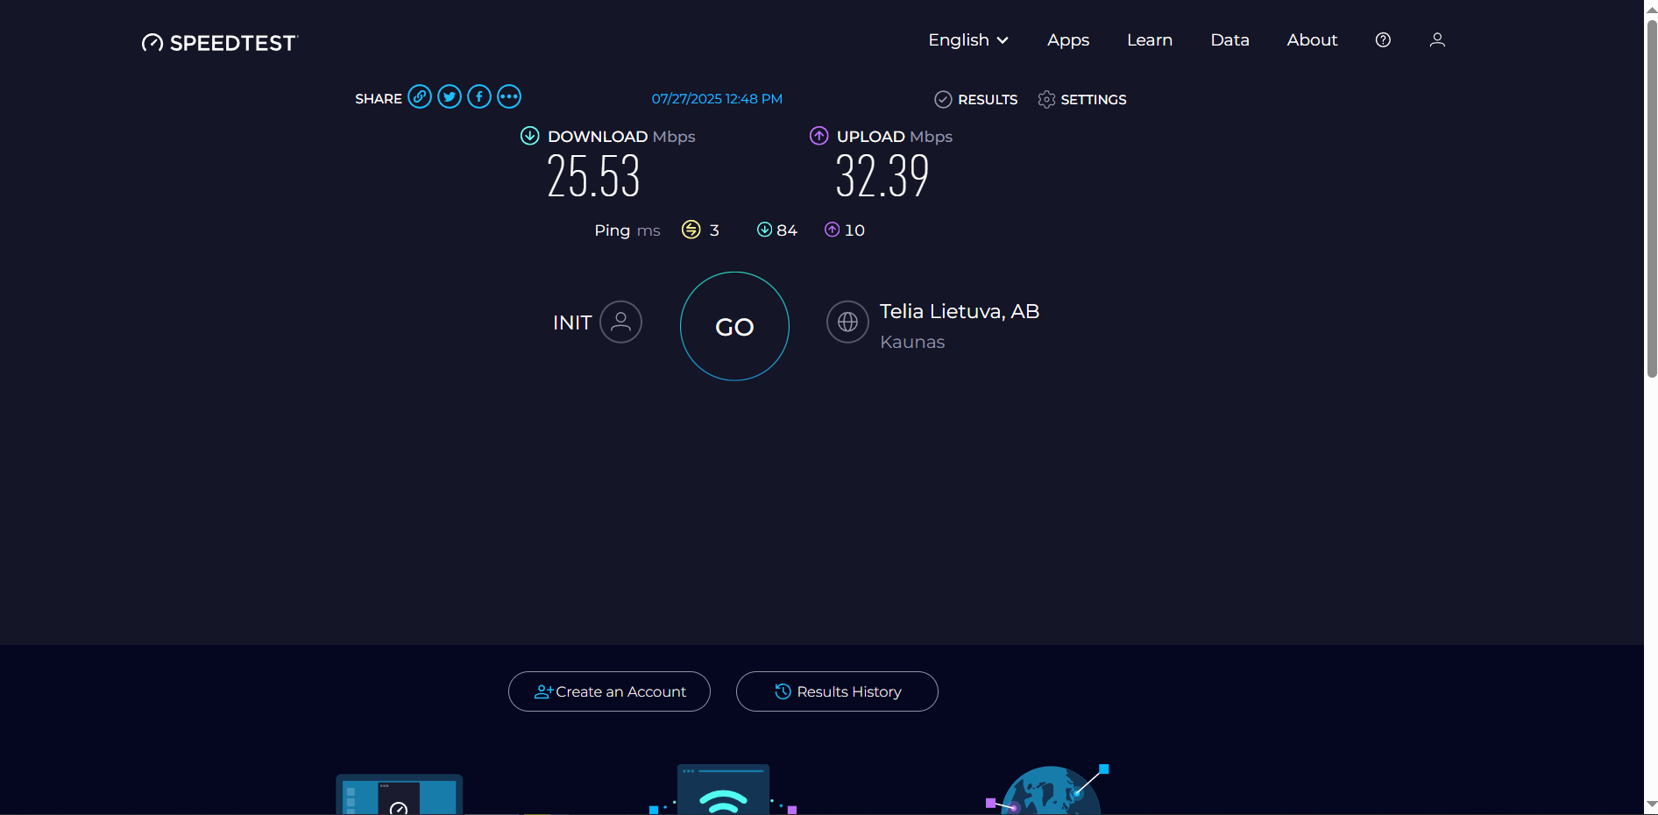Copy the share link icon
Viewport: 1658px width, 815px height.
(x=420, y=96)
